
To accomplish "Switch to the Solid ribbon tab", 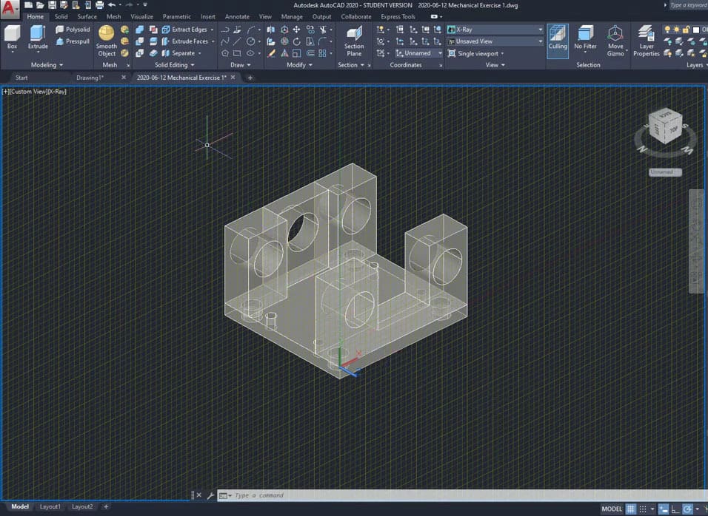I will 61,17.
